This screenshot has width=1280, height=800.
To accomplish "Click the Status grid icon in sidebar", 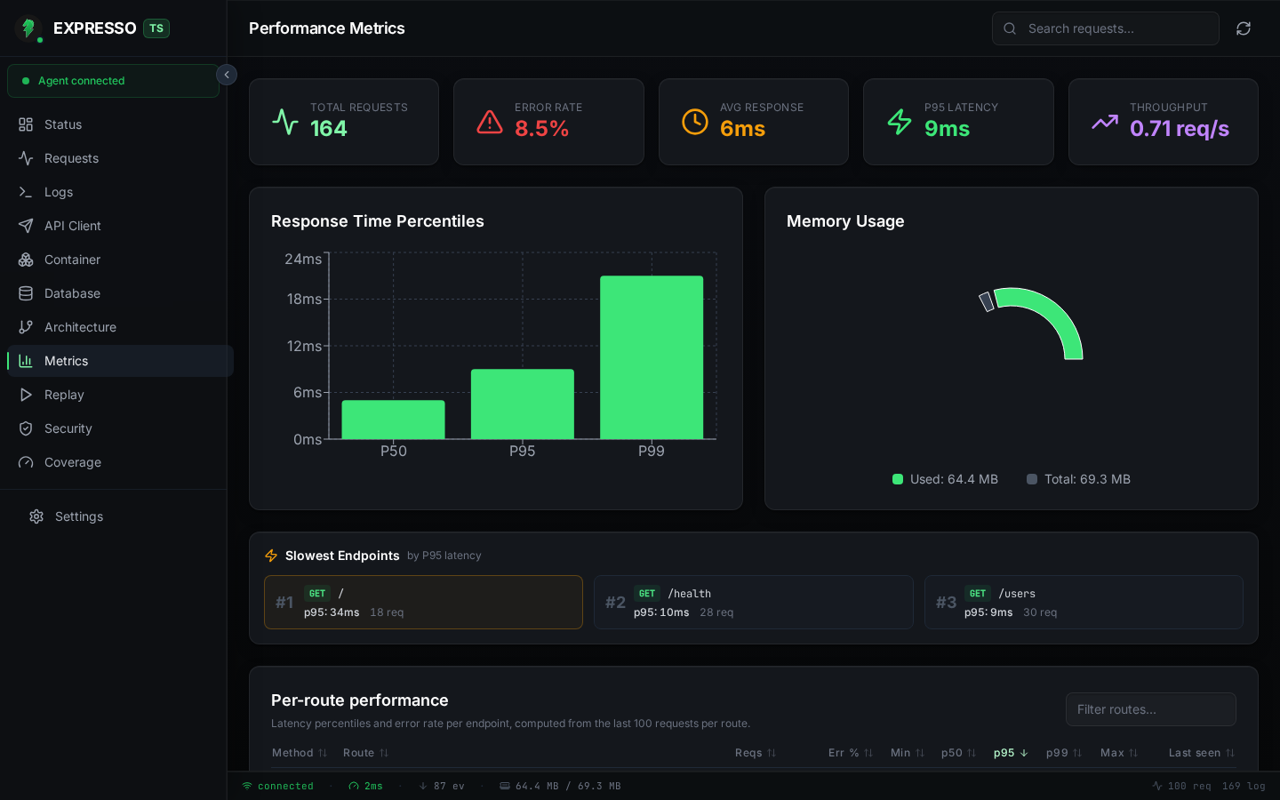I will pyautogui.click(x=26, y=124).
